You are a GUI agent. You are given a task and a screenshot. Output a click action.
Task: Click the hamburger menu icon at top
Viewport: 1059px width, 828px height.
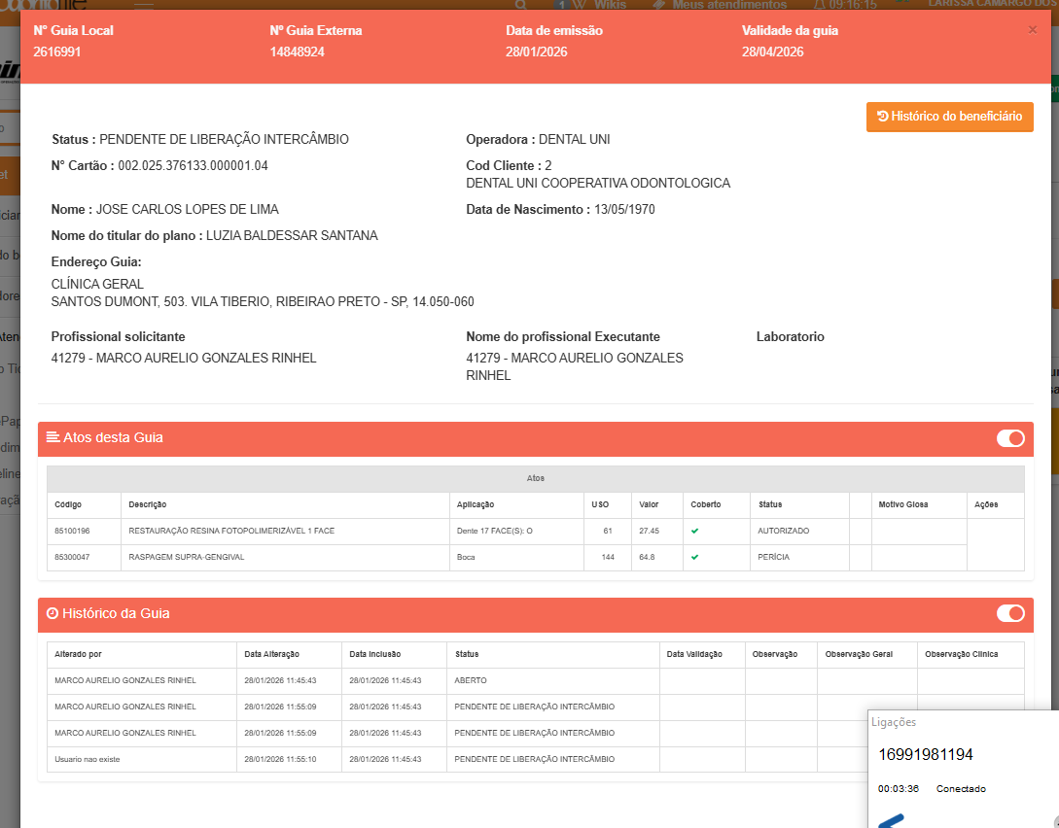tap(143, 5)
